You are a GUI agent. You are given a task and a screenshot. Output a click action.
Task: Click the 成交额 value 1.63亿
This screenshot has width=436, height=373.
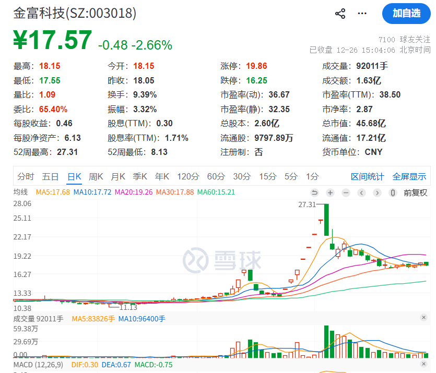(x=369, y=80)
